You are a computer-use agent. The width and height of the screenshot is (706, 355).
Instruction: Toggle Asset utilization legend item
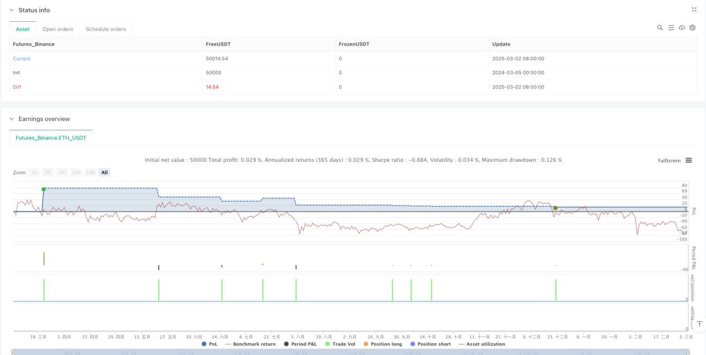click(x=482, y=344)
